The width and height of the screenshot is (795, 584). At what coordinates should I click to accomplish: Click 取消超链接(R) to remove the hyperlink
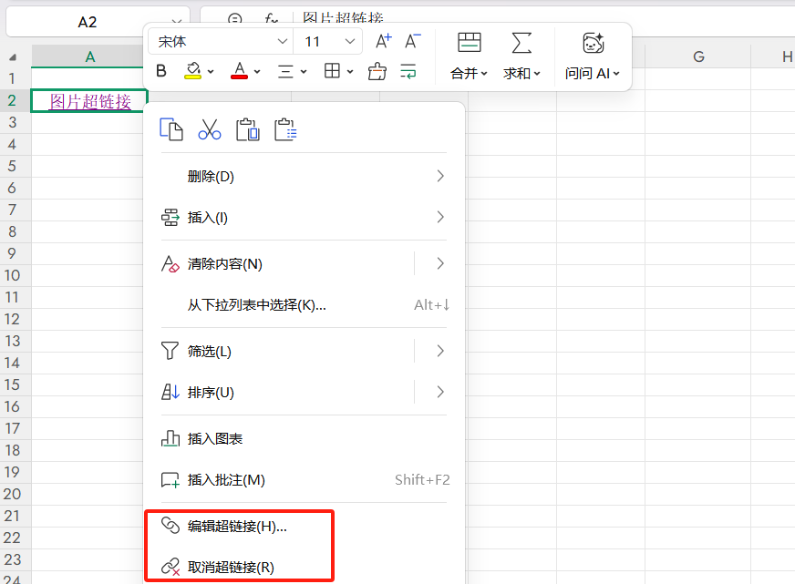(x=227, y=565)
